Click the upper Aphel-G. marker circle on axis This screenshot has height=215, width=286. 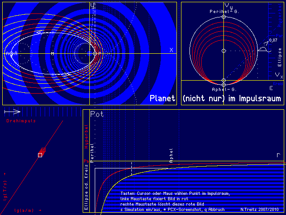click(223, 80)
